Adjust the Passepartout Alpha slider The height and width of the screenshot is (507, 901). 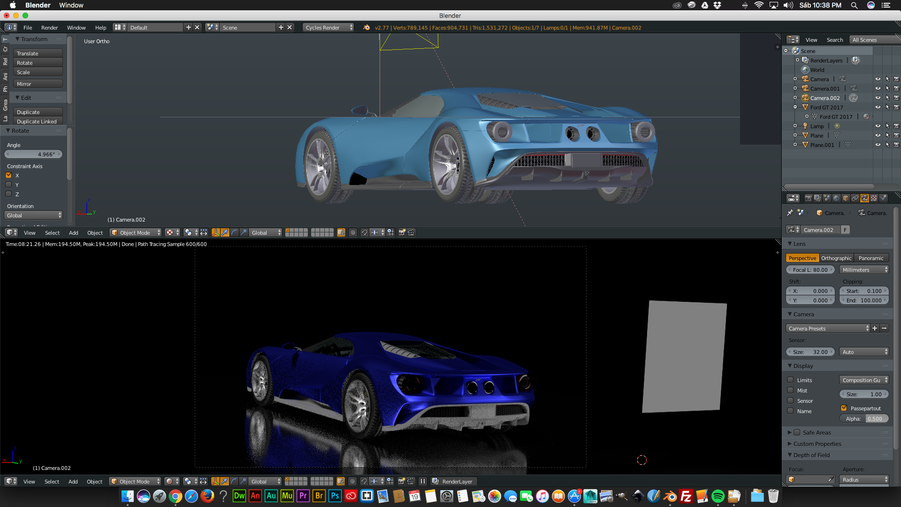coord(863,419)
